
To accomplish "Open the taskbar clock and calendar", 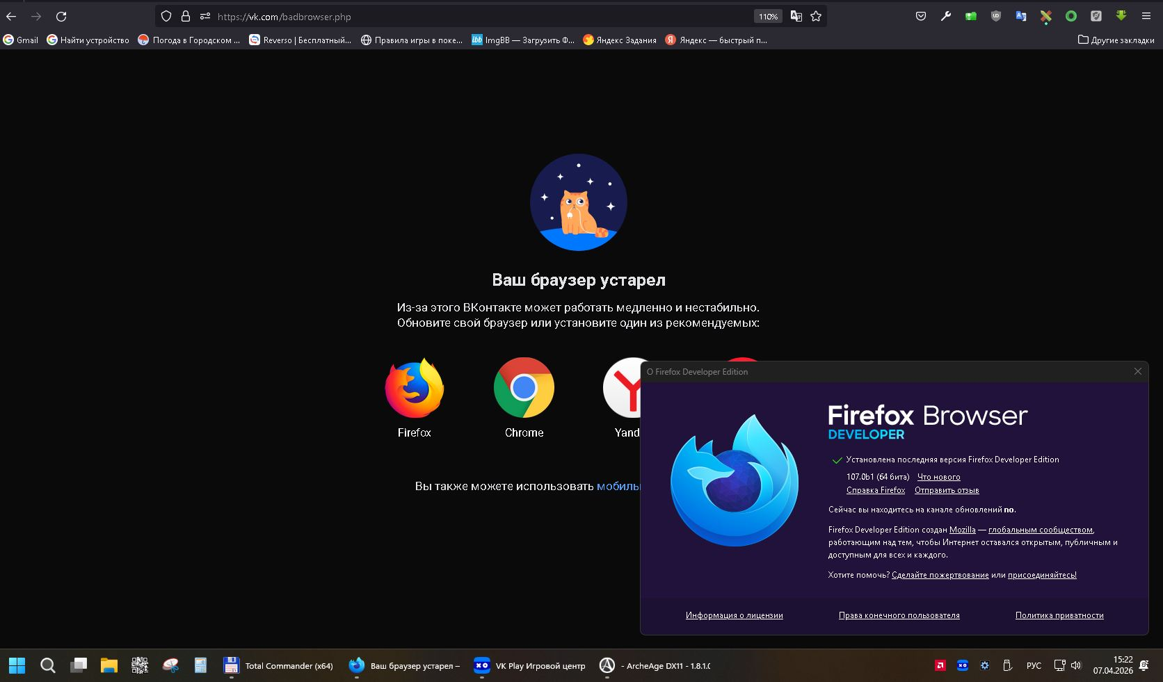I will pos(1113,665).
